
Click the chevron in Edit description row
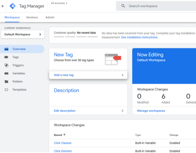tap(123, 111)
